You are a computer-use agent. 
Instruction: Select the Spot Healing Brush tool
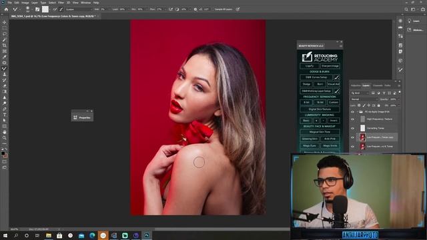pyautogui.click(x=5, y=63)
